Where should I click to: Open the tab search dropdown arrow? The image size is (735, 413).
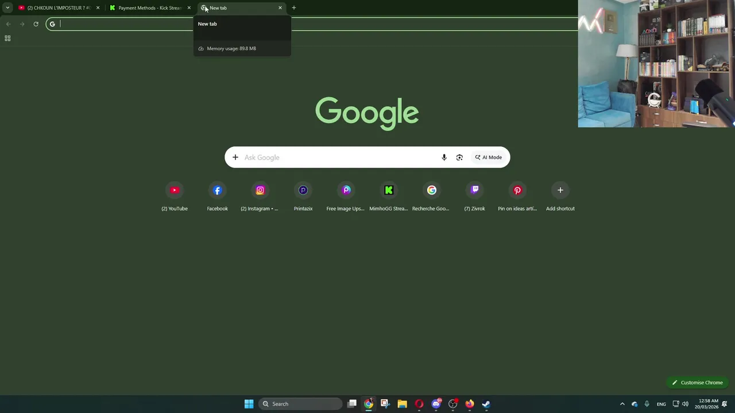click(x=7, y=8)
